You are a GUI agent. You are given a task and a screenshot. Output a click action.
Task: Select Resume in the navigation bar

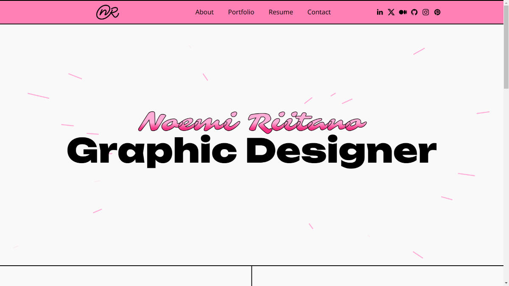click(x=281, y=12)
